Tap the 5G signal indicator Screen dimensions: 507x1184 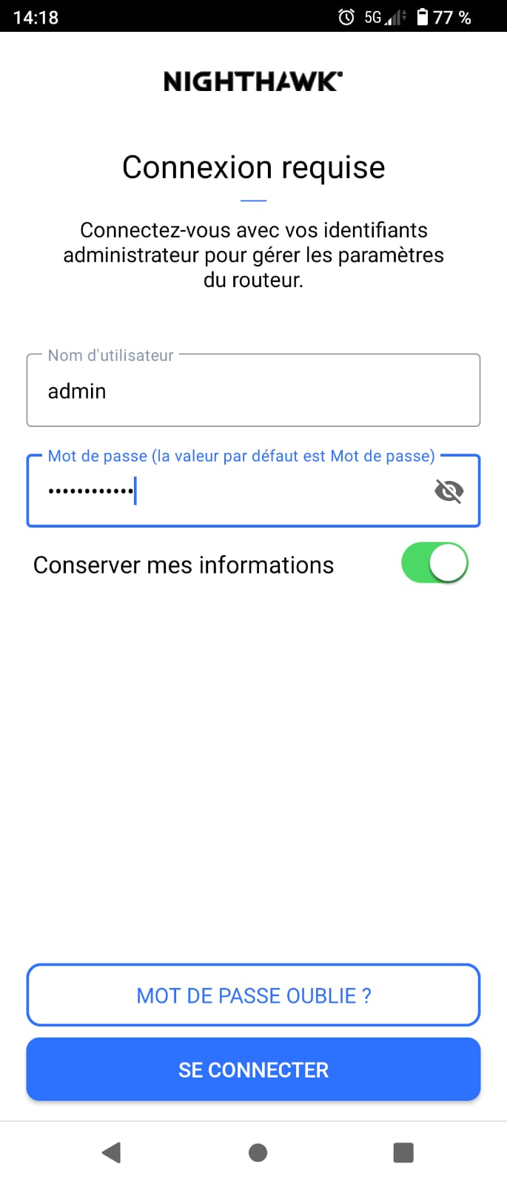click(385, 17)
